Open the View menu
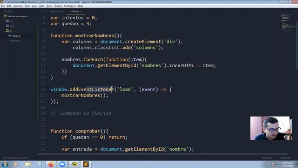The height and width of the screenshot is (168, 298). click(x=34, y=6)
